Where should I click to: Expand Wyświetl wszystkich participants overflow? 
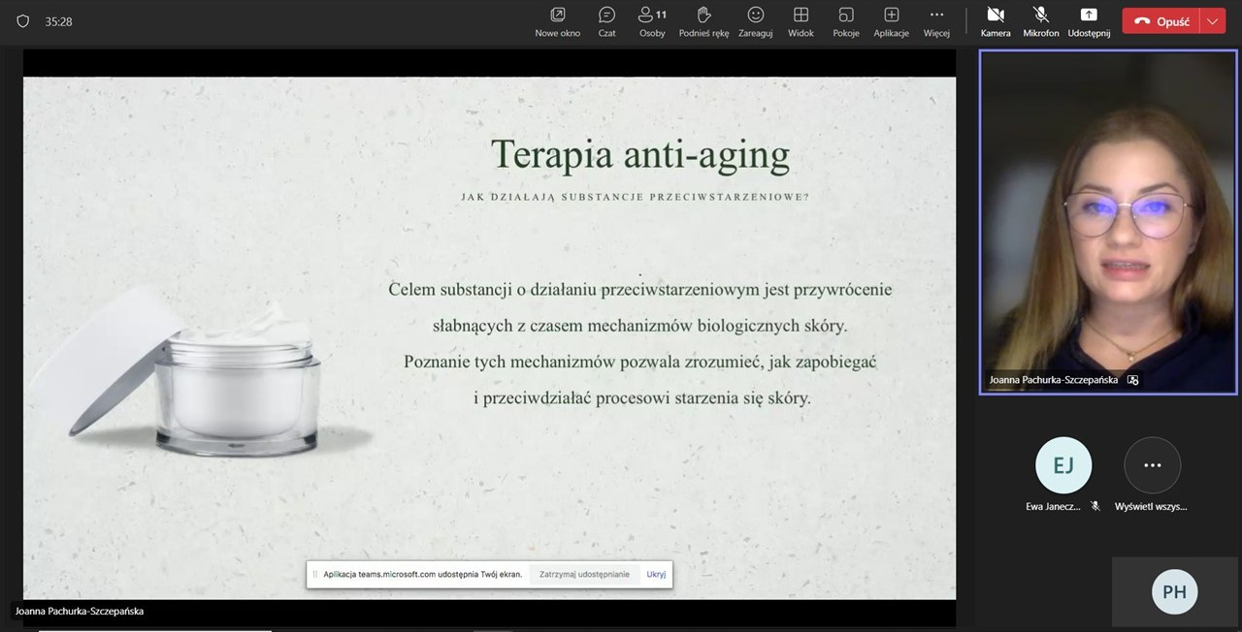click(1152, 466)
